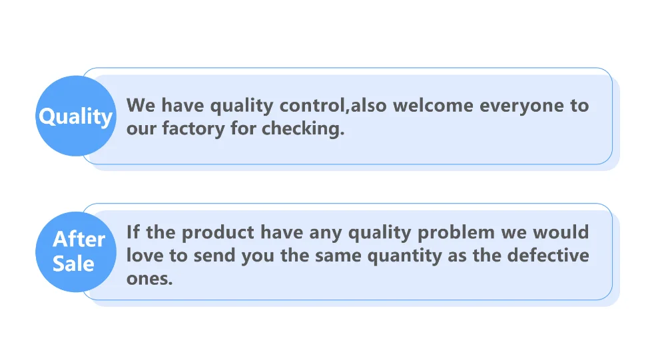Click the word "defective" in the second panel
Screen dimensions: 666x364
548,255
